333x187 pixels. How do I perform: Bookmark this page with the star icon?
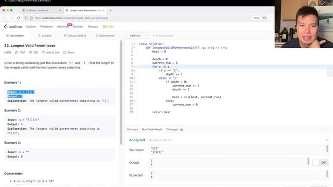point(264,18)
